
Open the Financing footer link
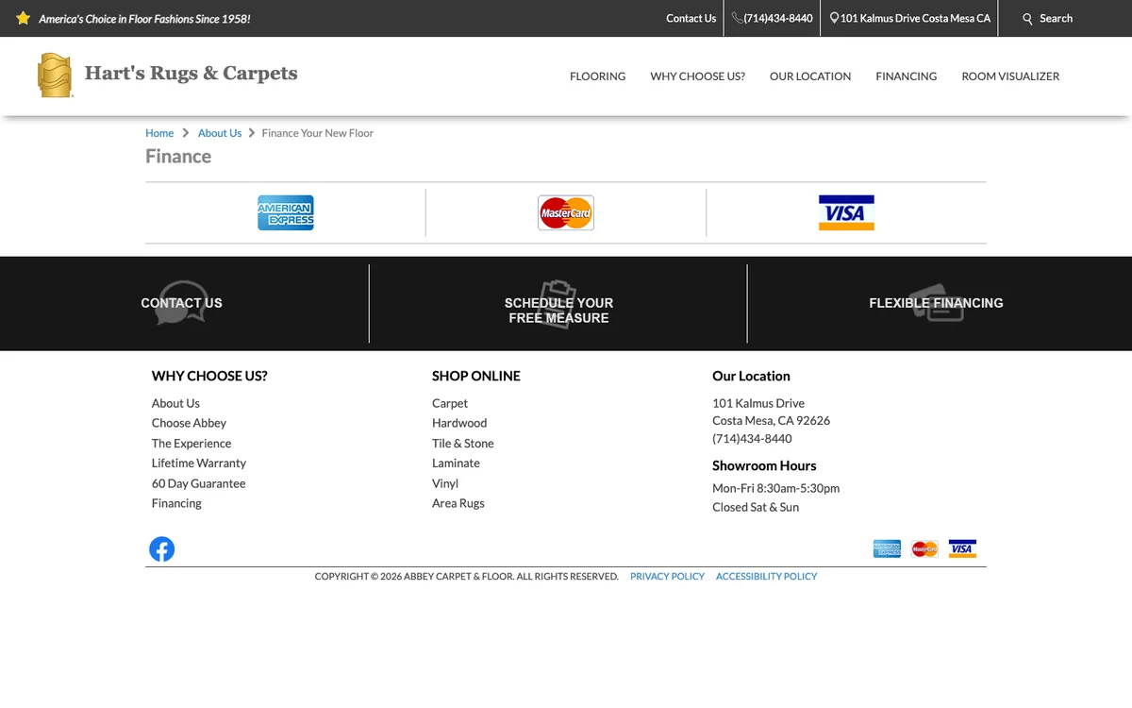(176, 503)
